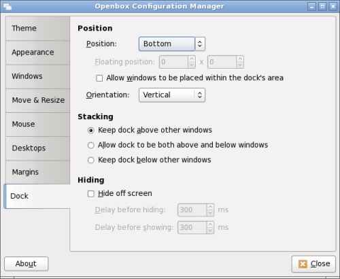This screenshot has width=340, height=279.
Task: Enable Hide off screen checkbox
Action: [91, 194]
